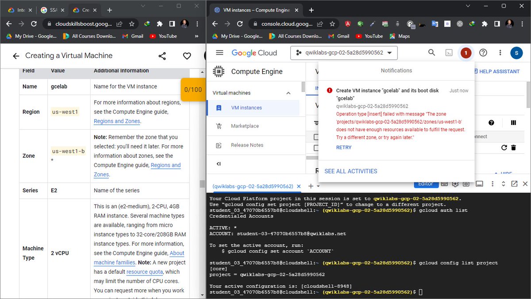Image resolution: width=531 pixels, height=299 pixels.
Task: Click SEE ALL ACTIVITIES link
Action: click(x=351, y=171)
